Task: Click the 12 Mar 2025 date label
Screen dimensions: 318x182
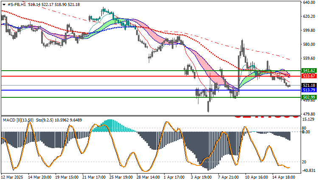Action: point(12,177)
